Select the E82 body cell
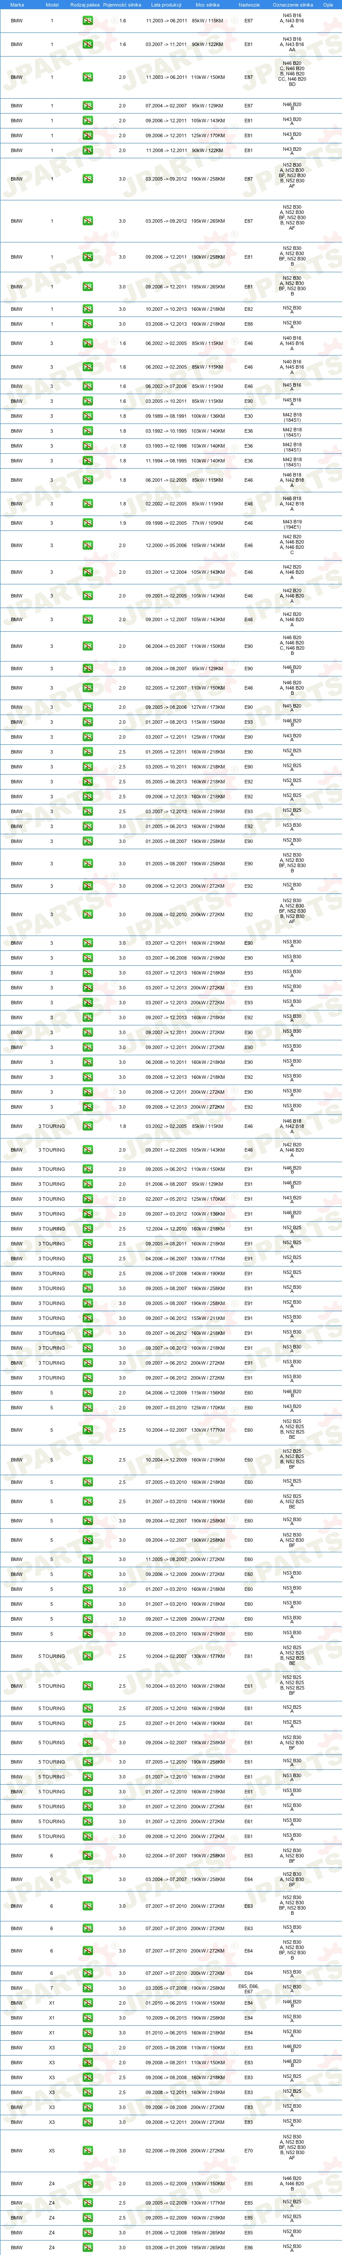 tap(249, 309)
